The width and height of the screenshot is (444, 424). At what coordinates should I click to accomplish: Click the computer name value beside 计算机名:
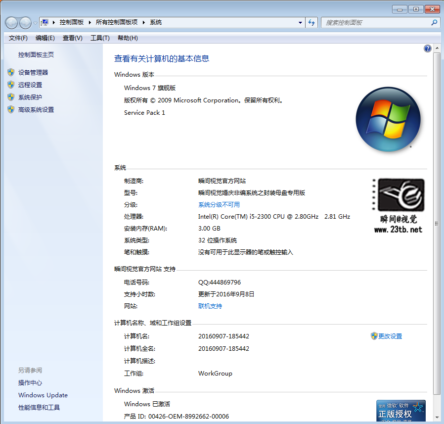click(223, 336)
